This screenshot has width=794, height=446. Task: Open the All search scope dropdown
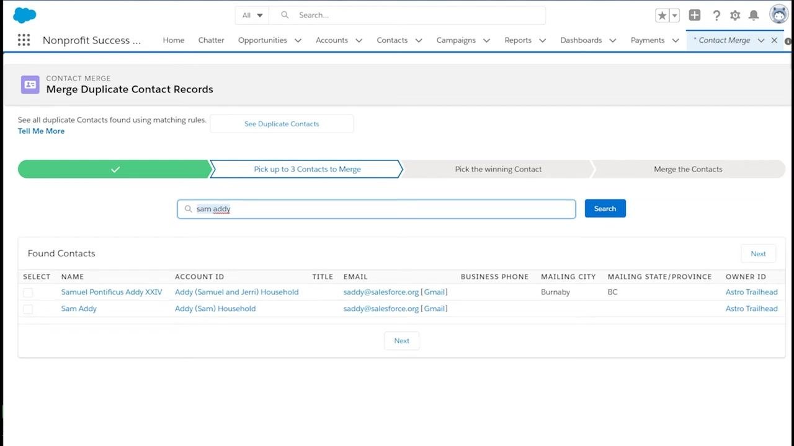pyautogui.click(x=252, y=15)
